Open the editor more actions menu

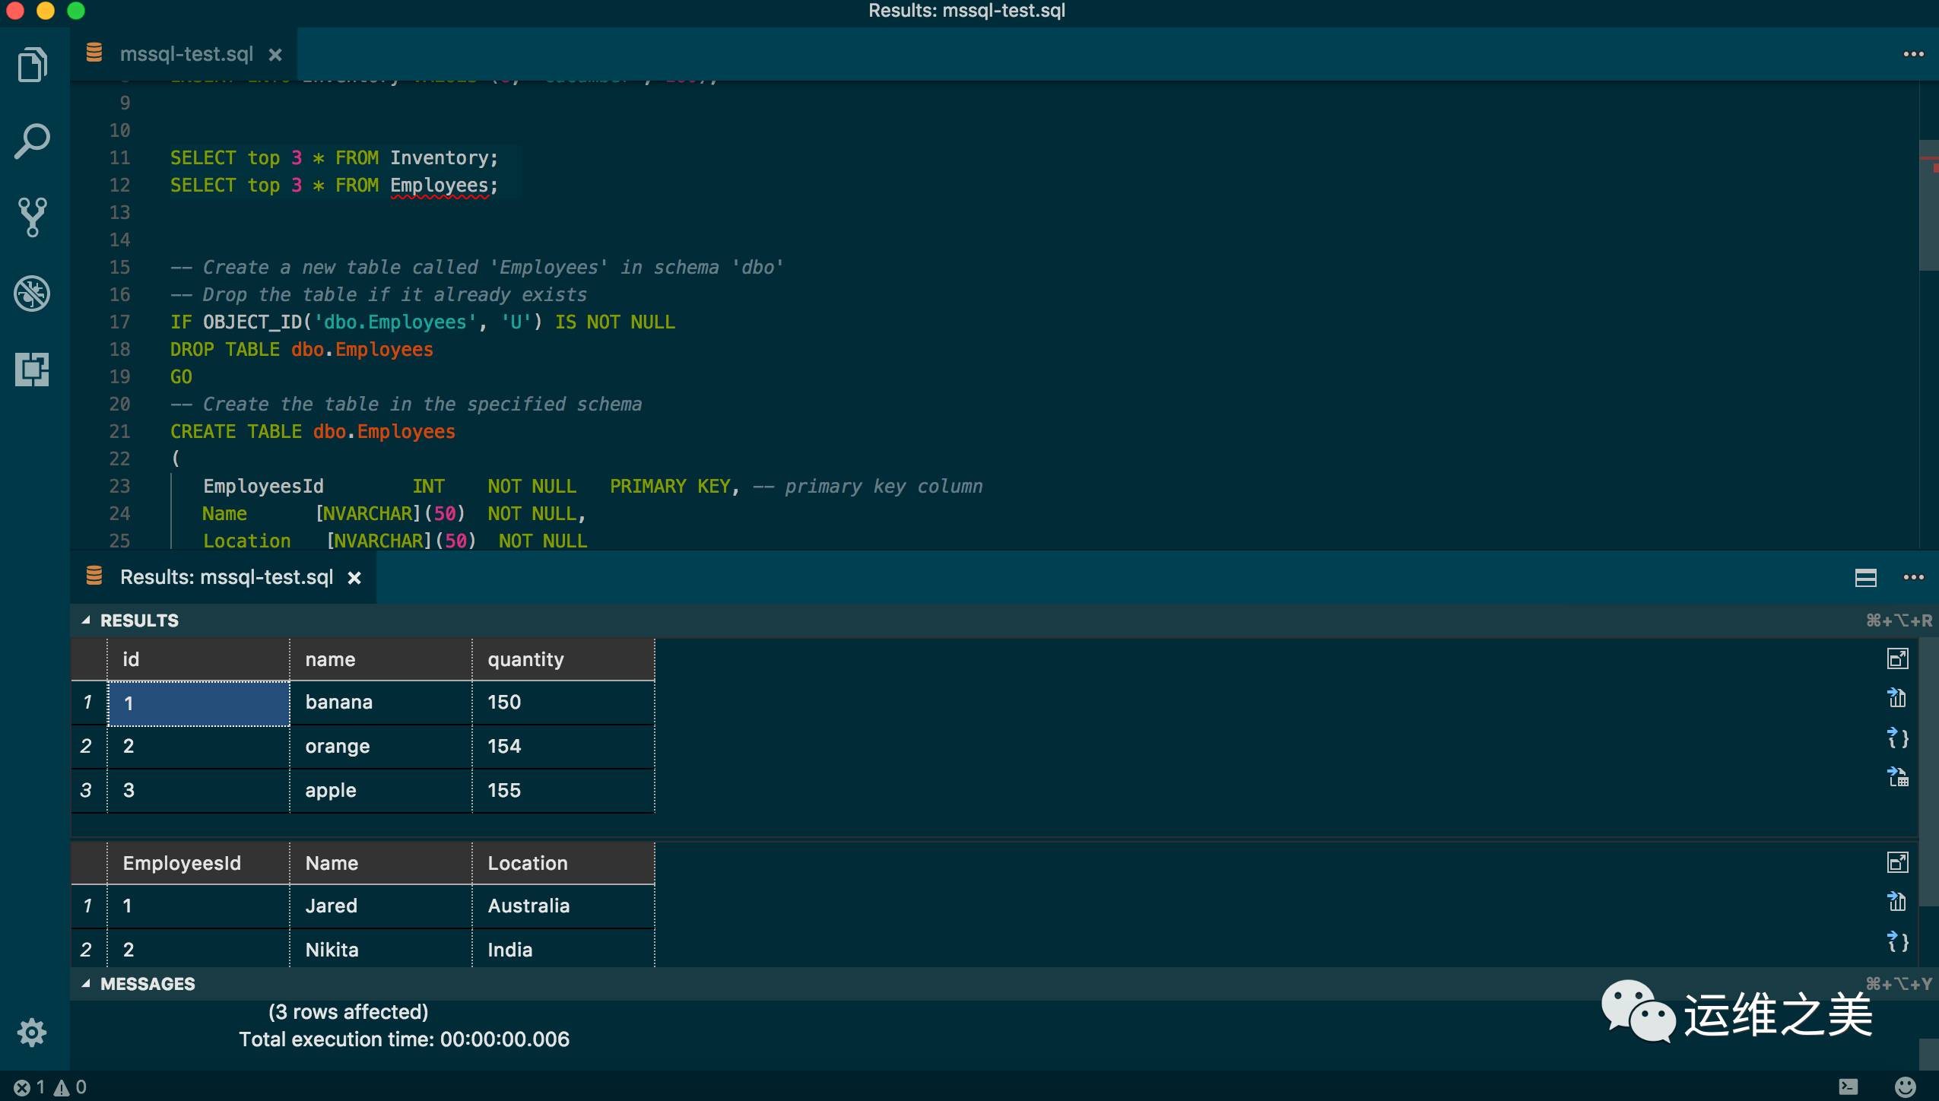tap(1913, 54)
